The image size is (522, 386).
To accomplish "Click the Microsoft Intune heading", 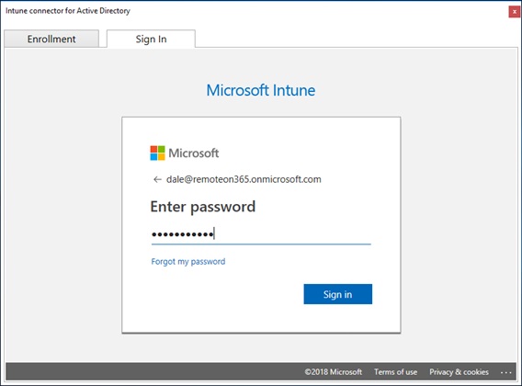I will 261,90.
